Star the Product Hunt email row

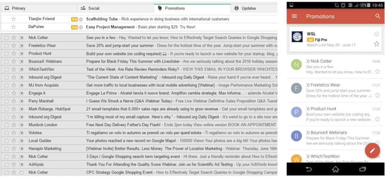click(x=14, y=54)
